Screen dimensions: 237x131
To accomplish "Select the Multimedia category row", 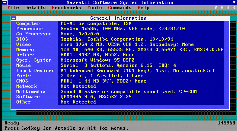I will [31, 92].
